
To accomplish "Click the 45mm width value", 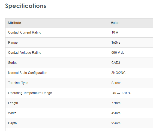I will (116, 113).
